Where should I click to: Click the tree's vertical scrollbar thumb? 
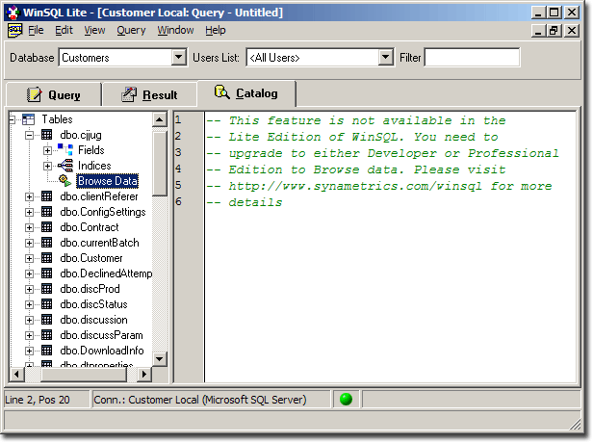click(x=159, y=163)
